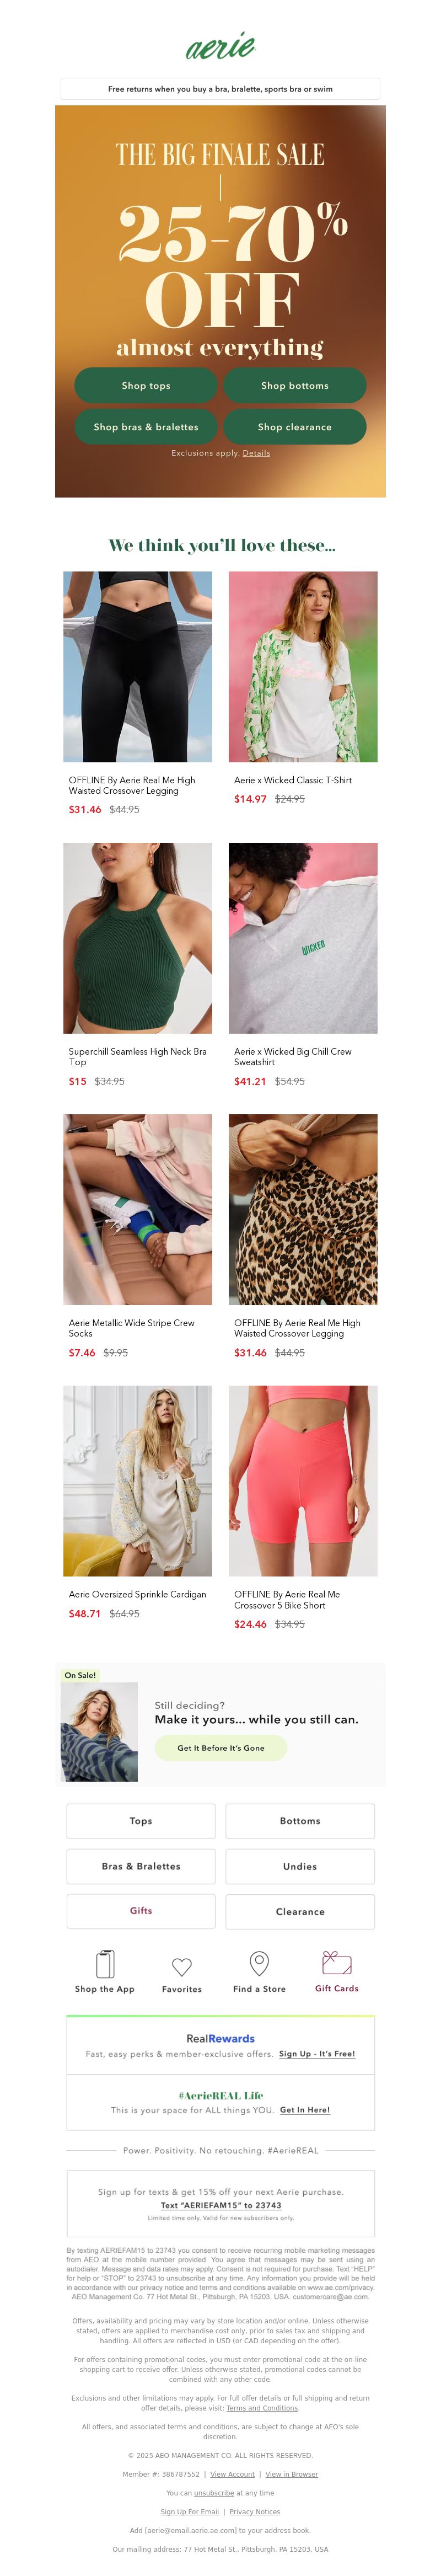This screenshot has width=441, height=2576.
Task: Open the Gift Cards icon
Action: (336, 1962)
